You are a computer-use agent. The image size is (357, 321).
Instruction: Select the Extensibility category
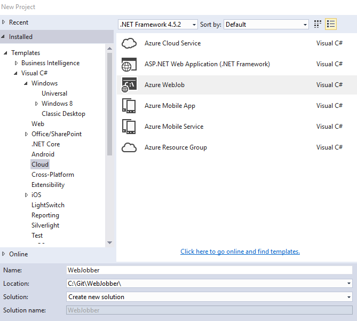48,185
